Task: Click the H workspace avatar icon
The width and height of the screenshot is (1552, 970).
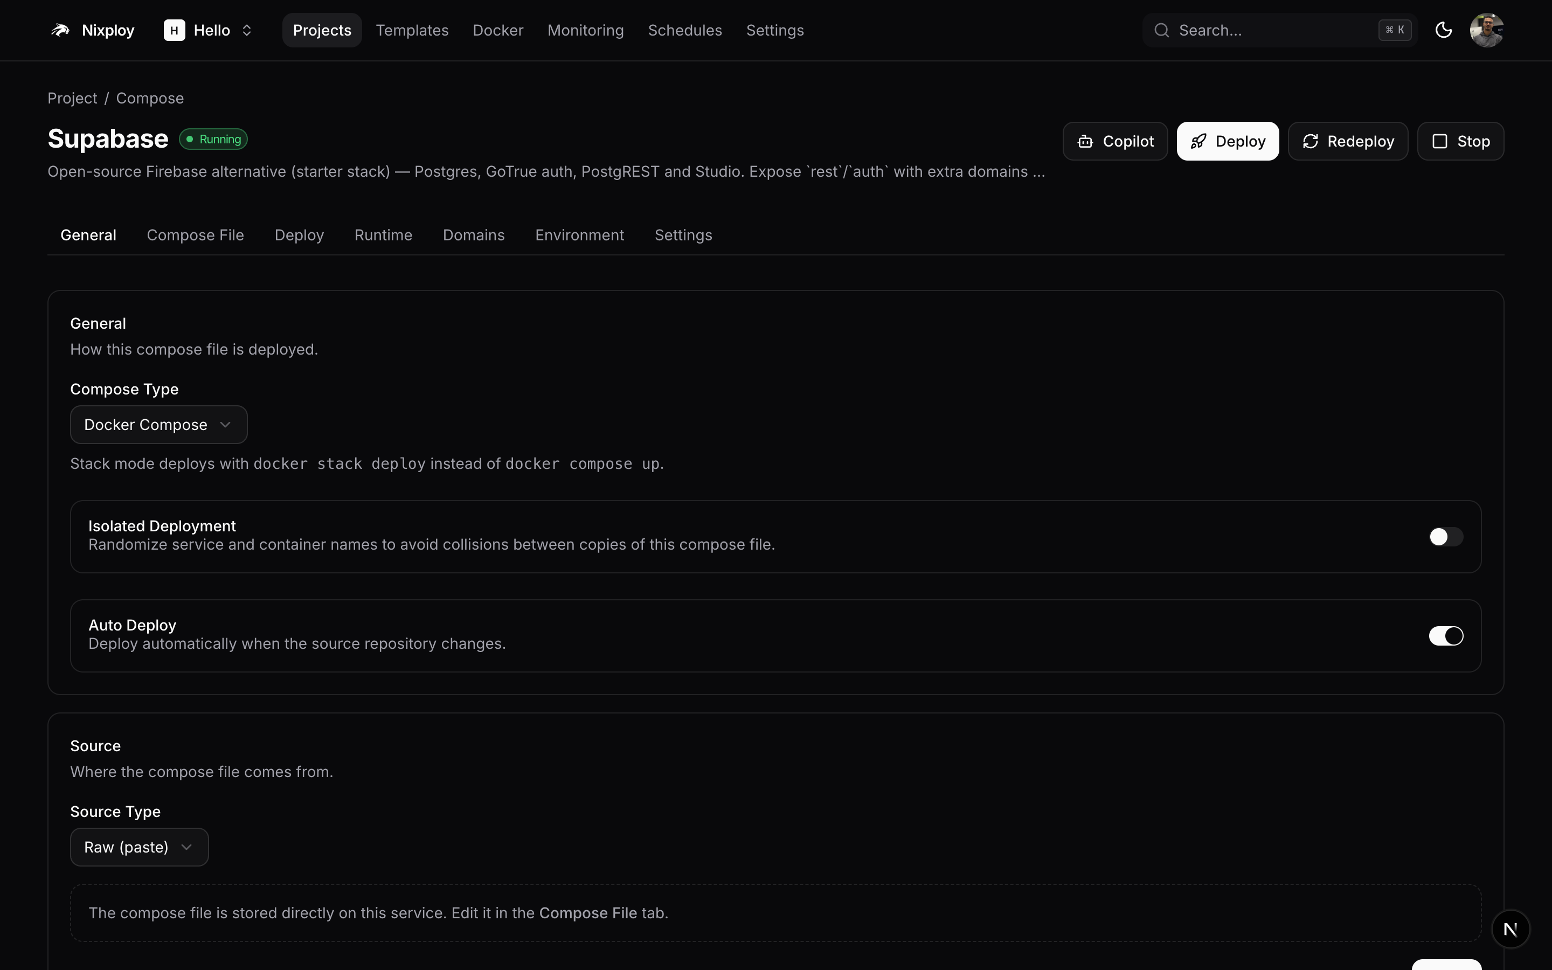Action: 174,30
